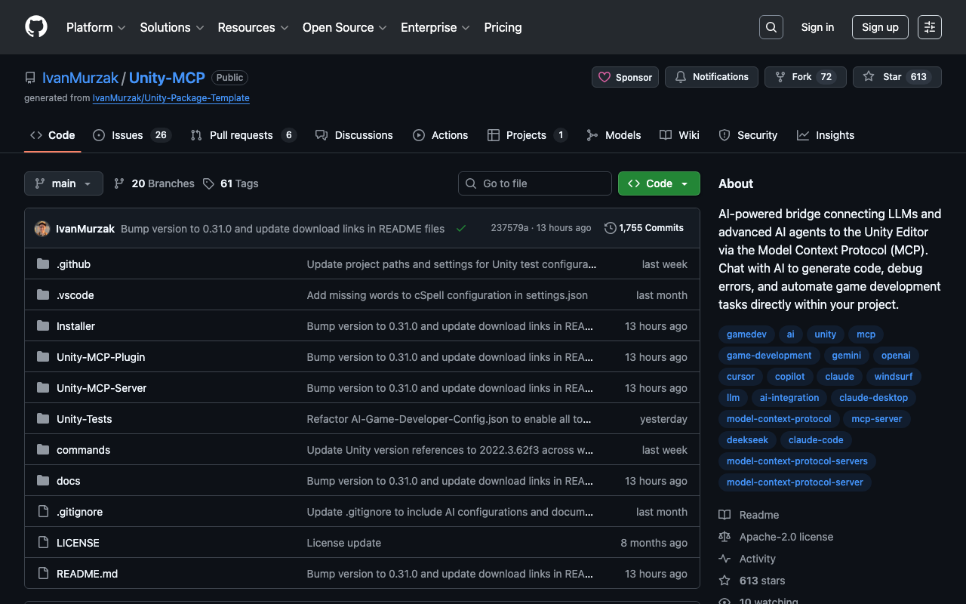This screenshot has width=966, height=604.
Task: Click IvanMurzak's avatar in commit row
Action: tap(42, 228)
